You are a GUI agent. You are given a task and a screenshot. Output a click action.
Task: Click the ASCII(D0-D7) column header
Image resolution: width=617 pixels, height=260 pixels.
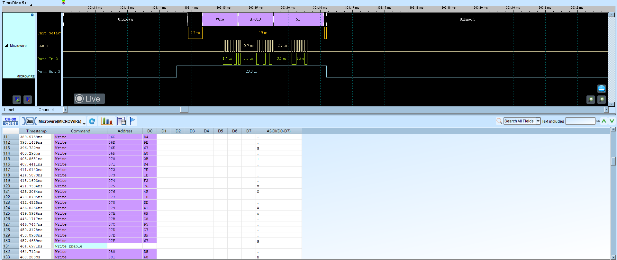tap(278, 131)
